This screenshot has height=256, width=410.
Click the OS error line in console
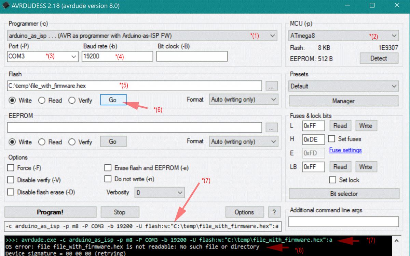point(133,247)
